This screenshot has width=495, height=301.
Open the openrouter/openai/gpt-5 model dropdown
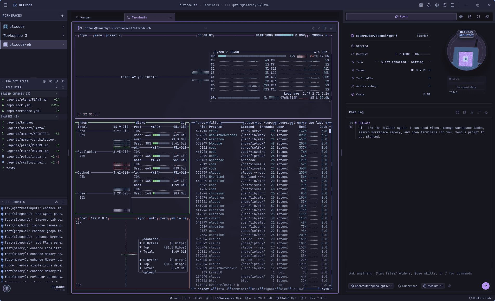pyautogui.click(x=371, y=286)
